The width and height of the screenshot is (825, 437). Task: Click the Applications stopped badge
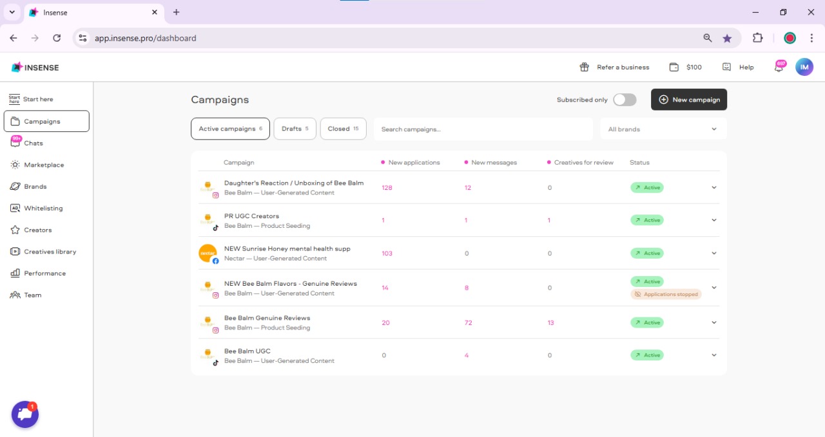coord(666,294)
